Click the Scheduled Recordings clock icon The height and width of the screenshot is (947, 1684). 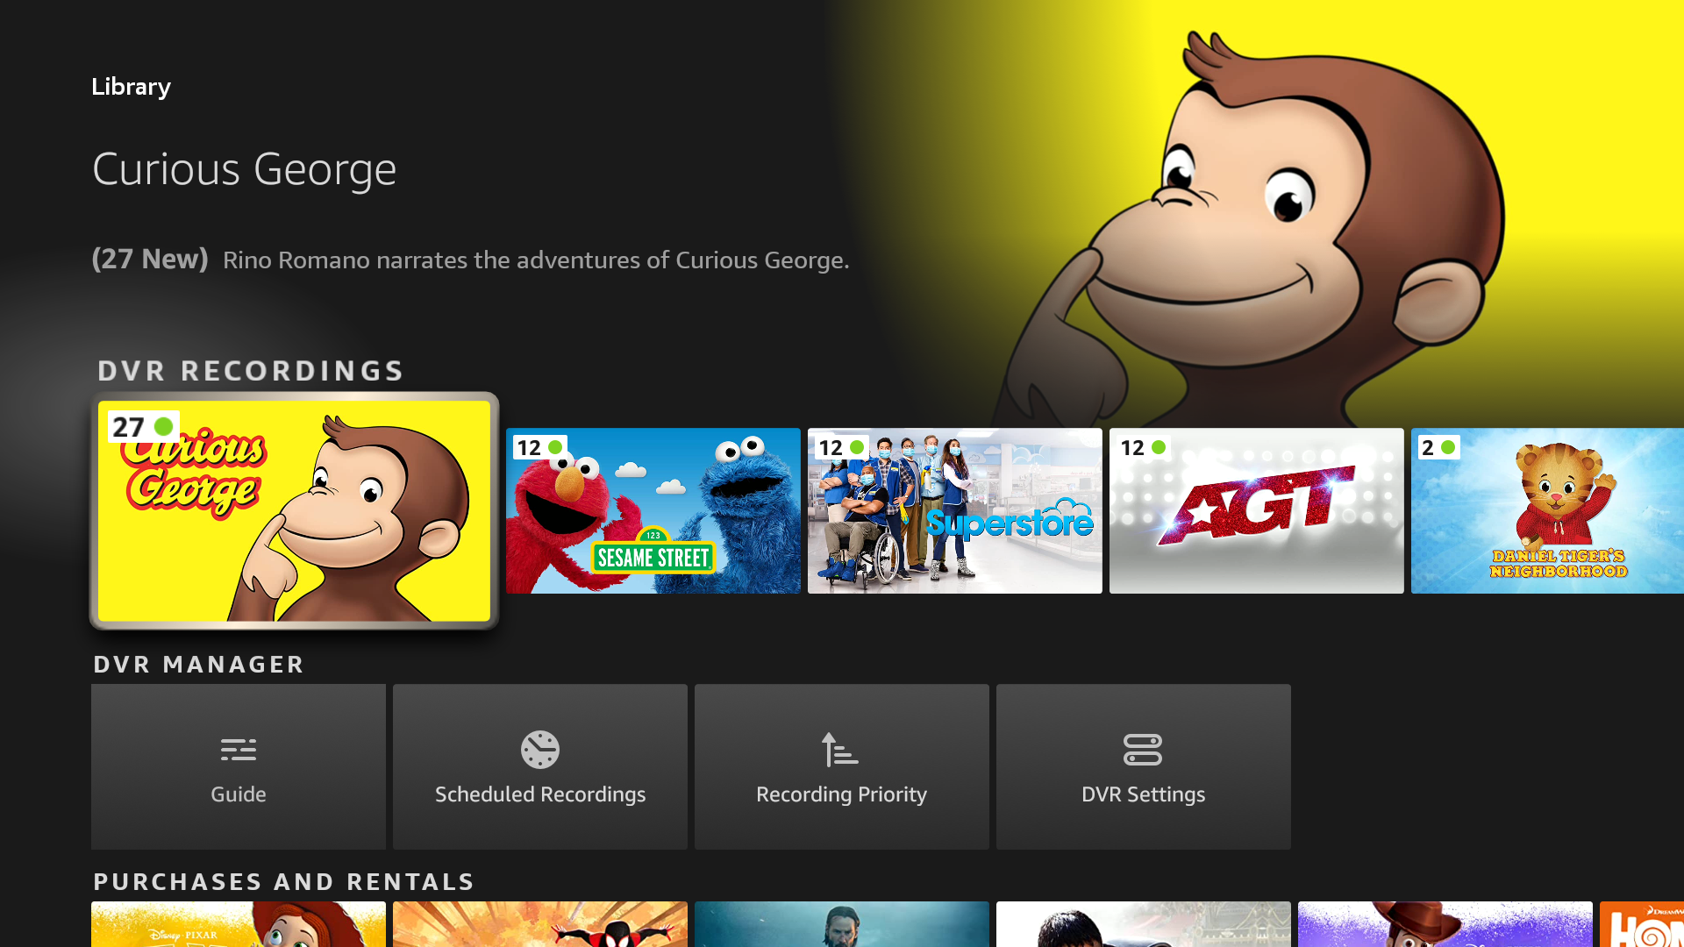pos(540,750)
